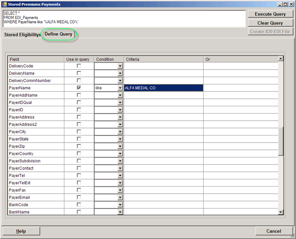This screenshot has height=239, width=296.
Task: Switch to the Stored Eligibilitys tab
Action: (x=22, y=35)
